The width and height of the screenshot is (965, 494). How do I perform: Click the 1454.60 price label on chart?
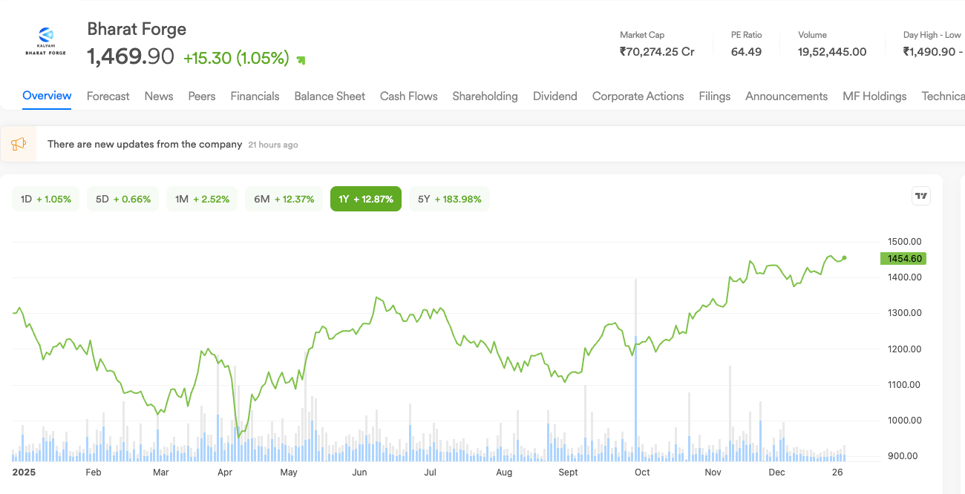coord(902,259)
